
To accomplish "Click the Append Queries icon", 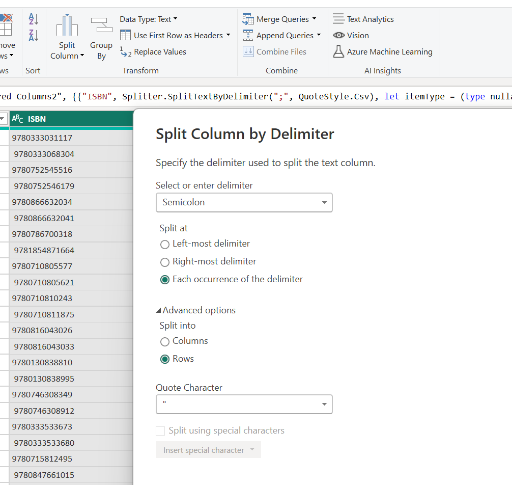I will 248,35.
